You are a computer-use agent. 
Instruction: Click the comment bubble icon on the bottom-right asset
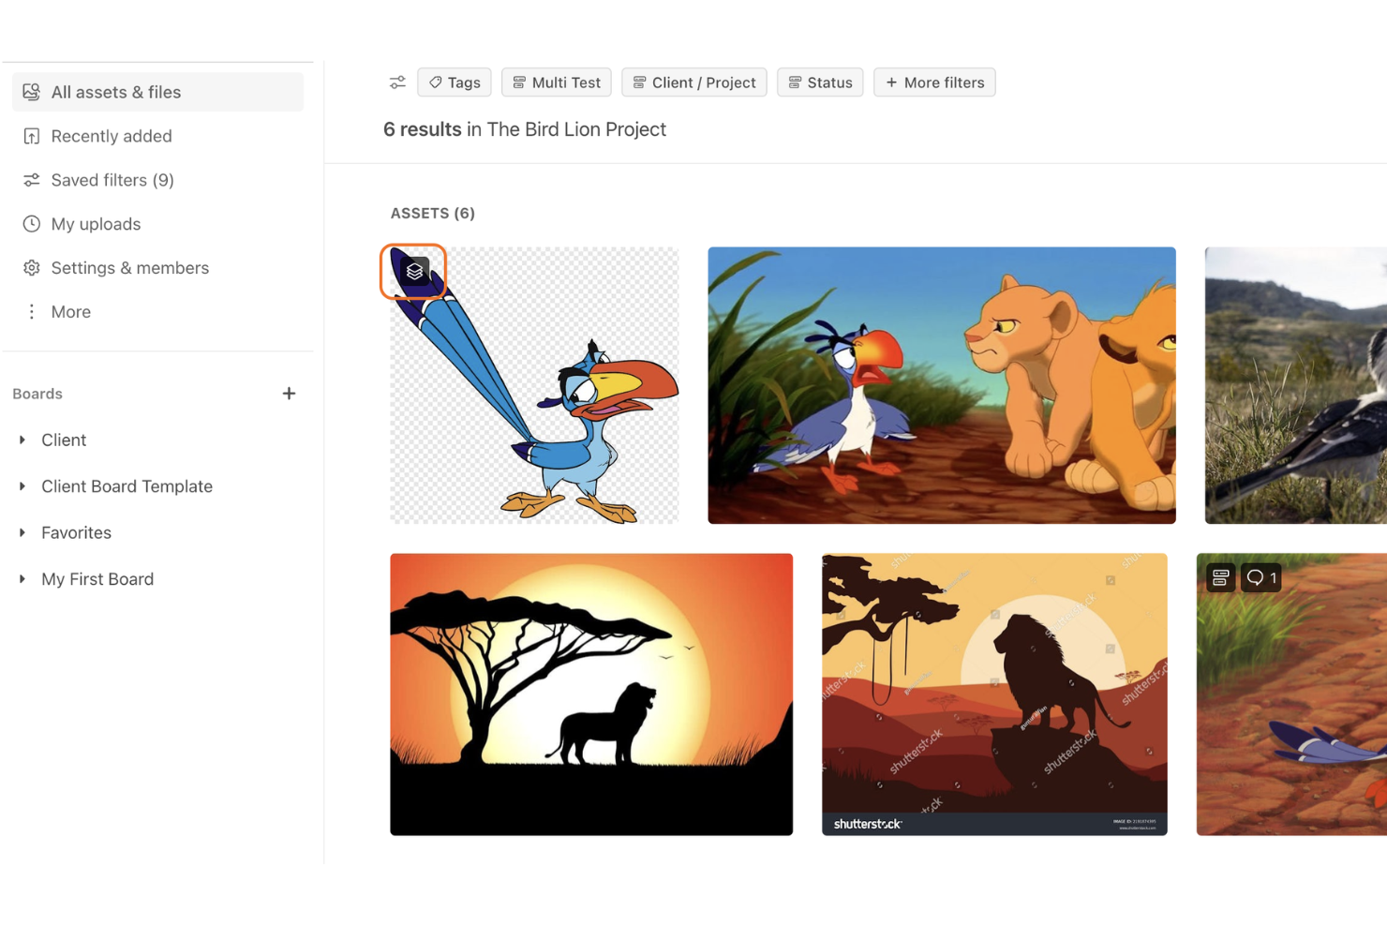point(1260,577)
